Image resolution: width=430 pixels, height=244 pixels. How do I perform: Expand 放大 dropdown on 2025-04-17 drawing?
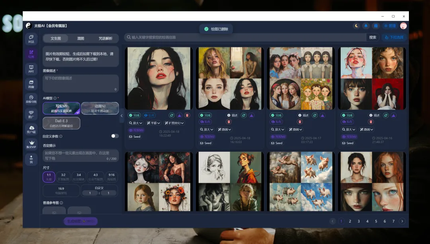click(x=278, y=130)
